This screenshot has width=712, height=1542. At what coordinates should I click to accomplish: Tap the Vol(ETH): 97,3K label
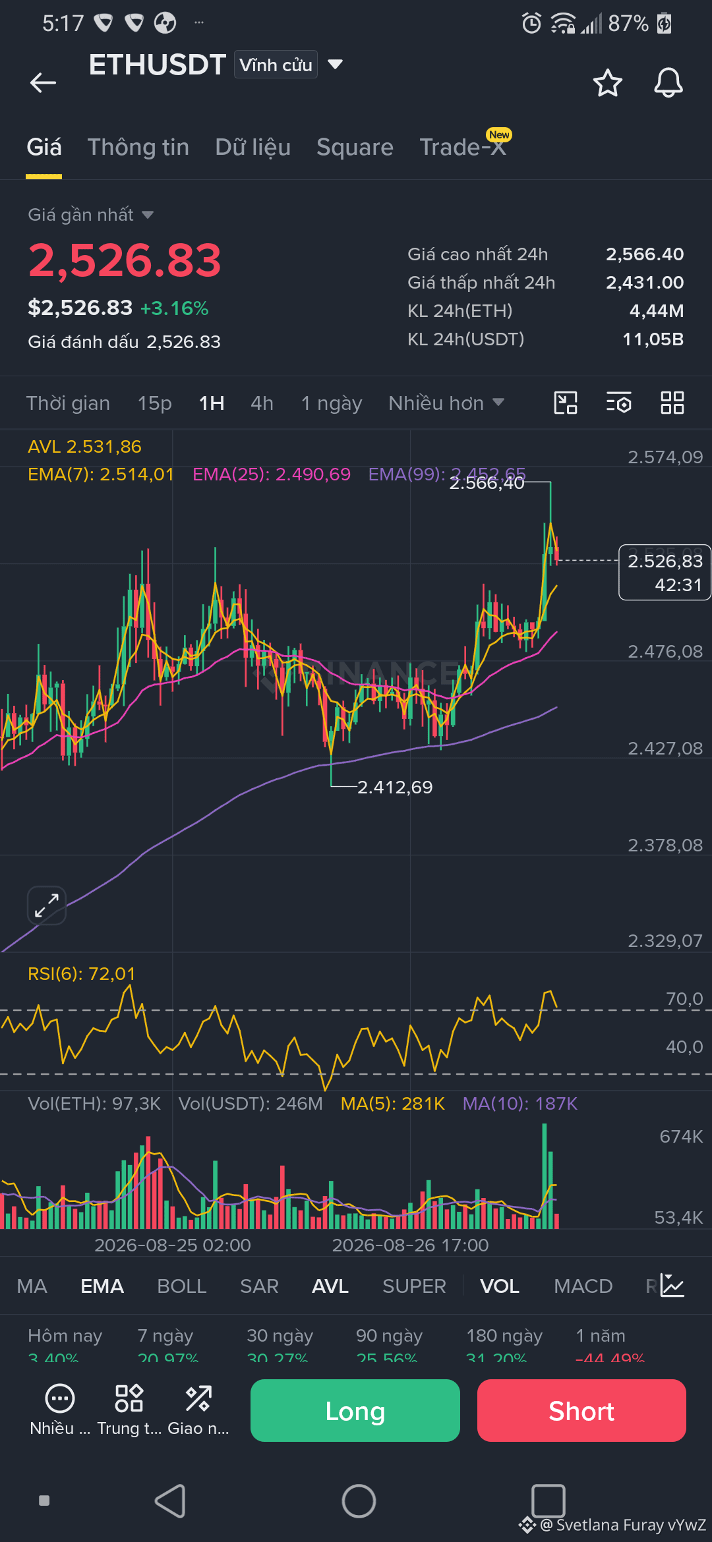tap(94, 1104)
